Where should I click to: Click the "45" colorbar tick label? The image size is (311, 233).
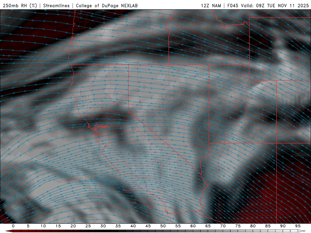pos(148,226)
